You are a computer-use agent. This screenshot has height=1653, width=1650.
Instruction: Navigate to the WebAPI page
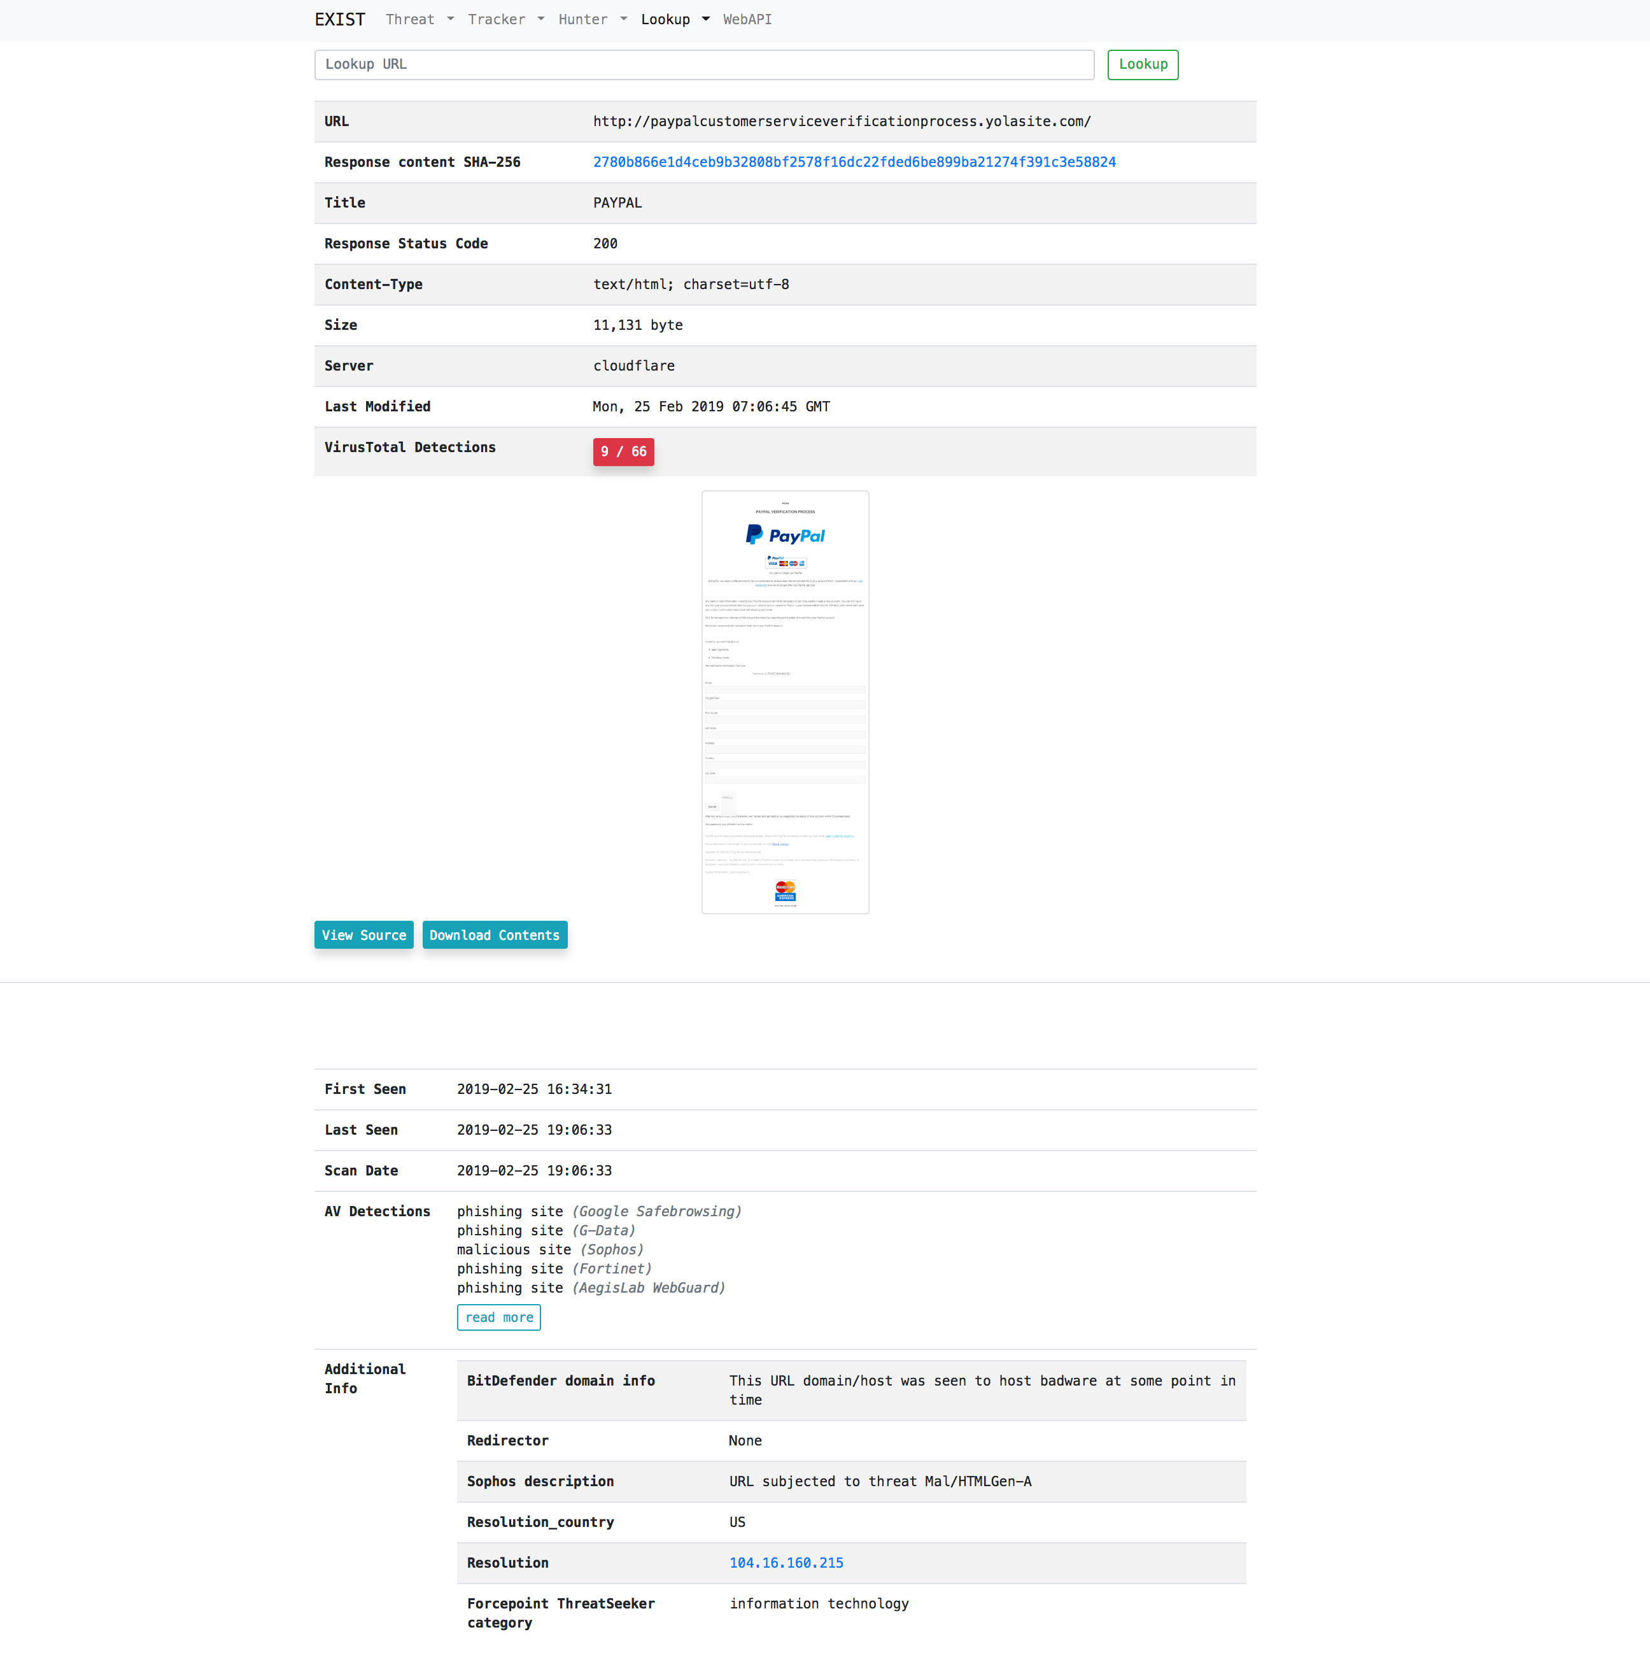[x=747, y=19]
